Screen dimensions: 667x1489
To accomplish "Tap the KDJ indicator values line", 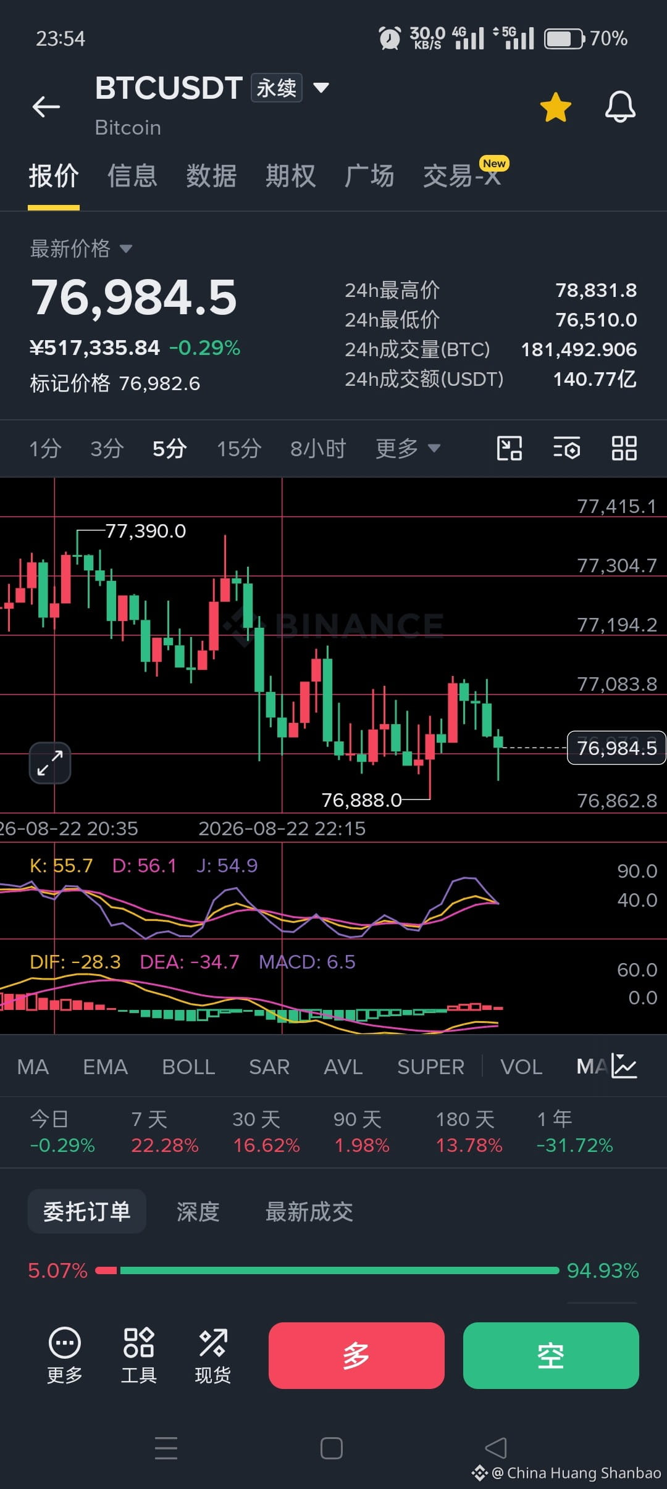I will pyautogui.click(x=143, y=865).
